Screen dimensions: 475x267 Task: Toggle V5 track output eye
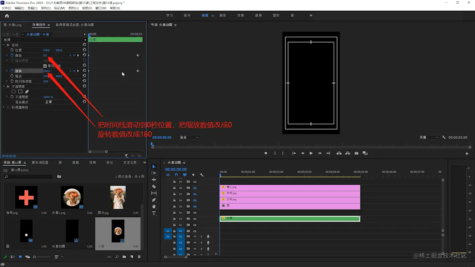tap(195, 207)
